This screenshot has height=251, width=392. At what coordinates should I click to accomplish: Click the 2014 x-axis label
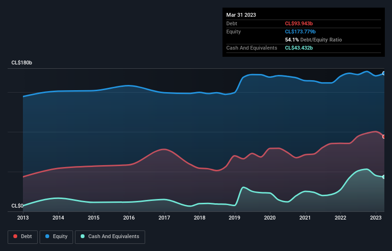coord(58,218)
